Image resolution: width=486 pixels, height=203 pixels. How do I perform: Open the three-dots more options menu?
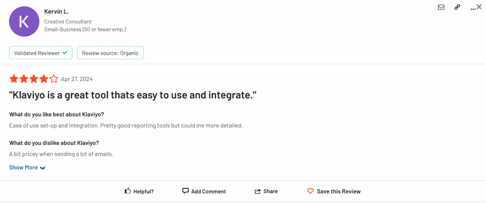(473, 9)
